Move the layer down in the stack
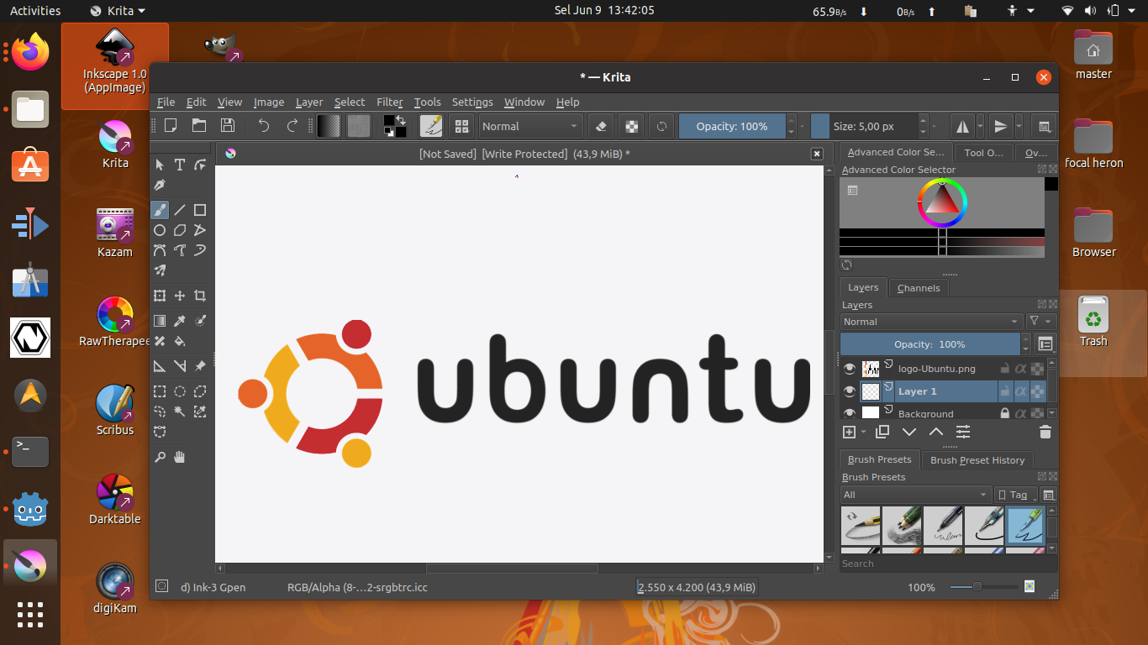The height and width of the screenshot is (645, 1148). pyautogui.click(x=909, y=433)
